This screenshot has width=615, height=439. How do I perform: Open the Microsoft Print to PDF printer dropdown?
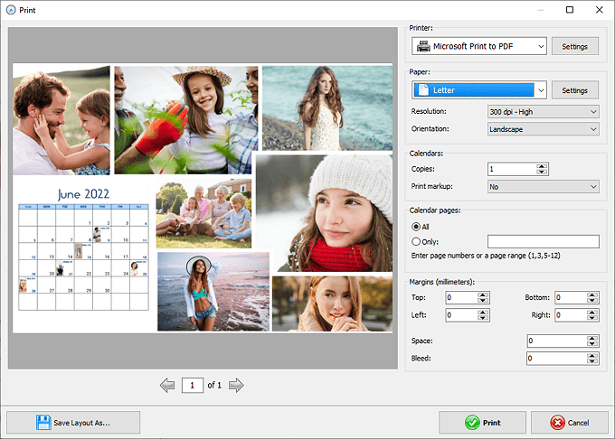479,46
